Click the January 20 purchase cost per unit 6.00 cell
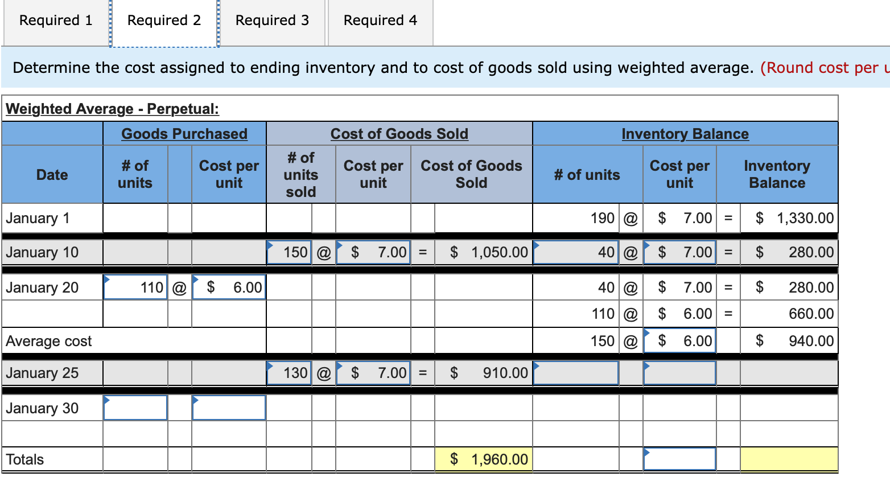Viewport: 890px width, 485px height. click(229, 287)
